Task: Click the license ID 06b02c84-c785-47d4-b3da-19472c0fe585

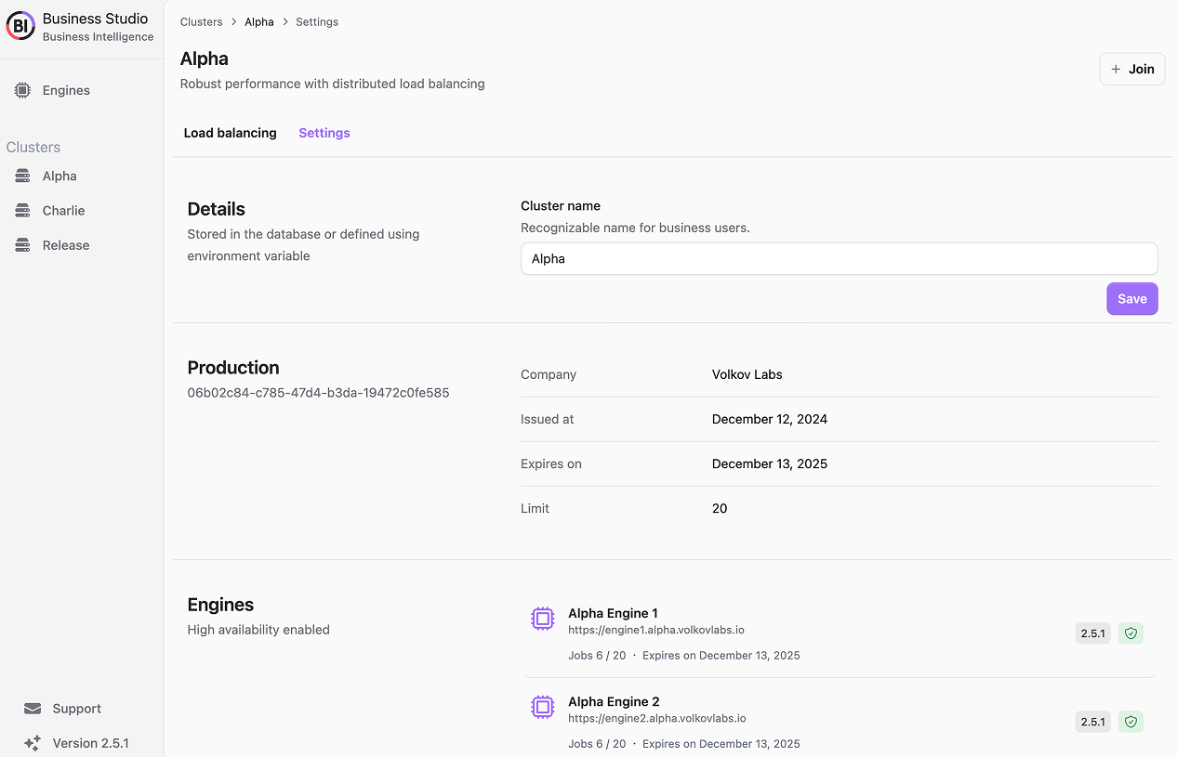Action: tap(318, 393)
